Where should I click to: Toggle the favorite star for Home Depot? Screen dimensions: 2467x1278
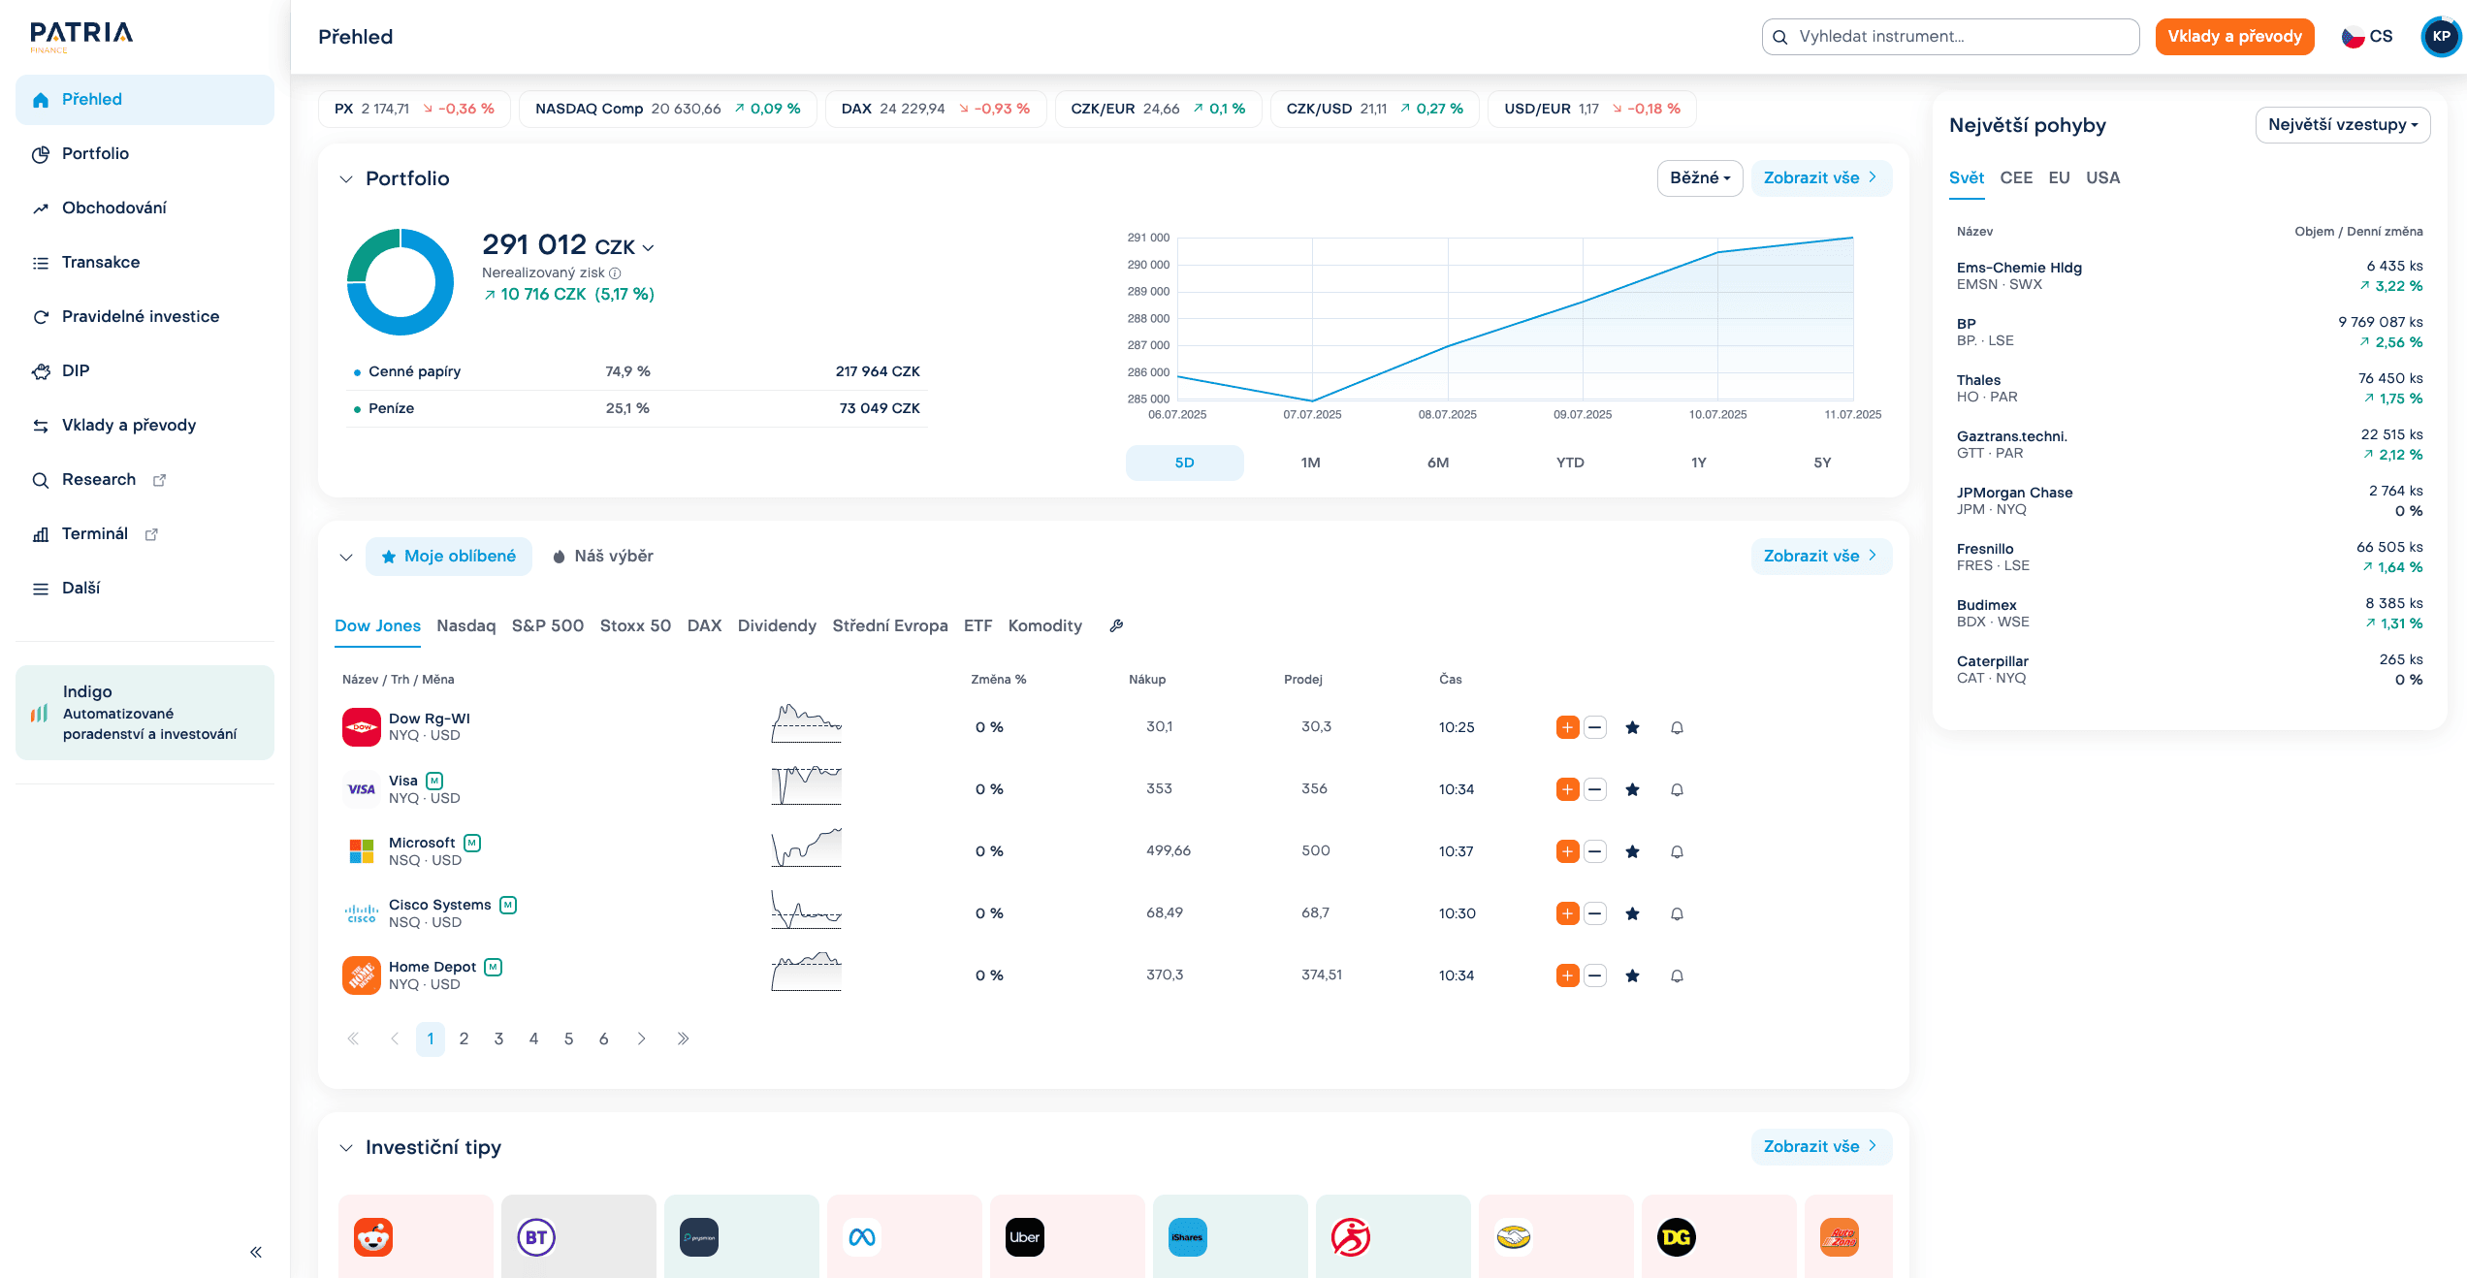coord(1632,975)
